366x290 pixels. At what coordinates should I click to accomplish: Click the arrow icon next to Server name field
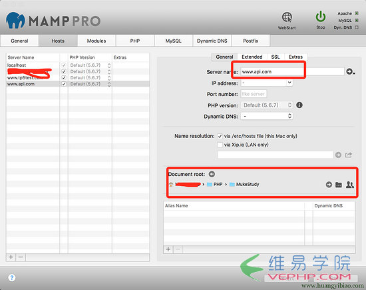coord(350,72)
